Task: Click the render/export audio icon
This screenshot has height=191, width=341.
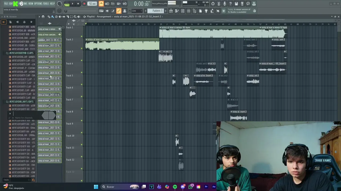Action: pyautogui.click(x=242, y=4)
